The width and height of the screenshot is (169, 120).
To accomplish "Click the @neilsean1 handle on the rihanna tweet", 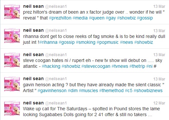I will coord(56,30).
